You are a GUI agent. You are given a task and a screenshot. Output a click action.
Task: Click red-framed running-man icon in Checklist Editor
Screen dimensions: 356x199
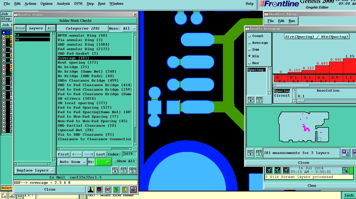286,170
